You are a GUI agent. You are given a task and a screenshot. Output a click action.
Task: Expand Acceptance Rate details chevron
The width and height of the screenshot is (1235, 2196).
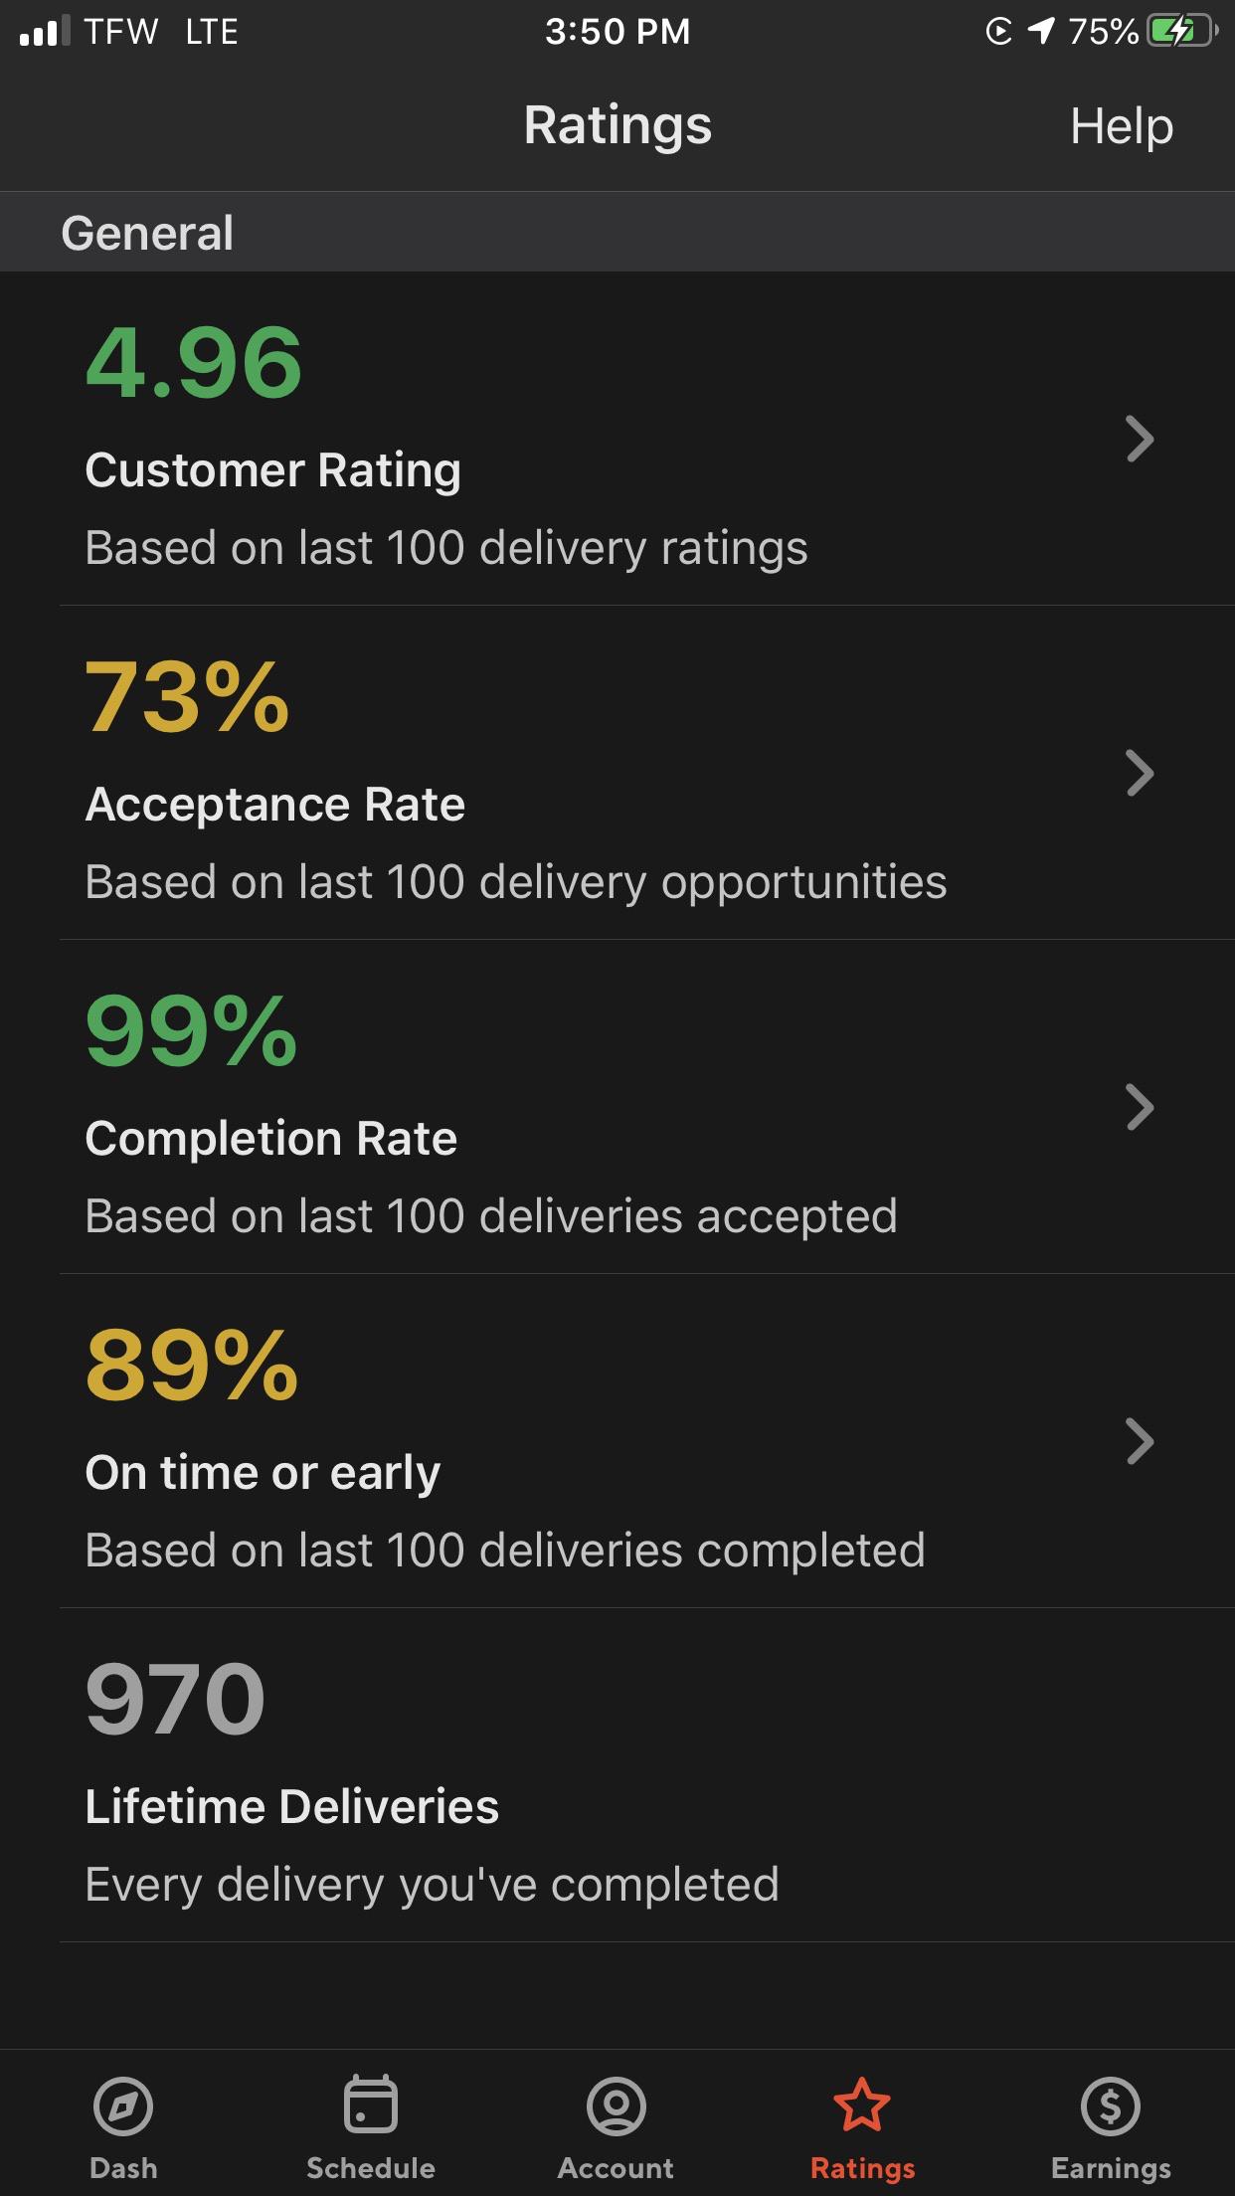point(1140,773)
